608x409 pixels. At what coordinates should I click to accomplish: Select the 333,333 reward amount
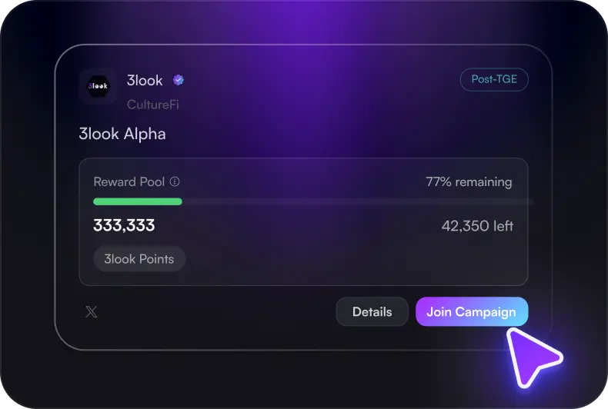click(124, 226)
